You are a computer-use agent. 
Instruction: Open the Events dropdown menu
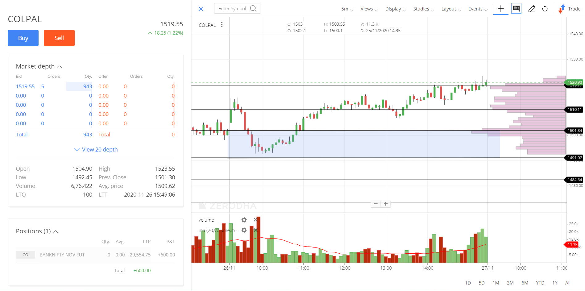(478, 9)
